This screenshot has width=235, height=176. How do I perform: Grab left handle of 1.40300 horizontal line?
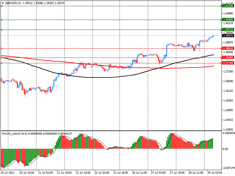pos(1,20)
